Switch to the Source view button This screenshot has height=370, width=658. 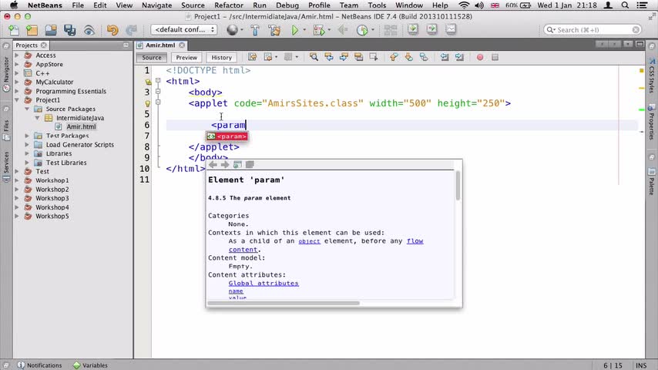(152, 58)
